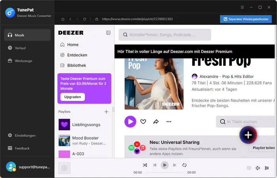Click the floating add-to-convert plus button

click(248, 135)
